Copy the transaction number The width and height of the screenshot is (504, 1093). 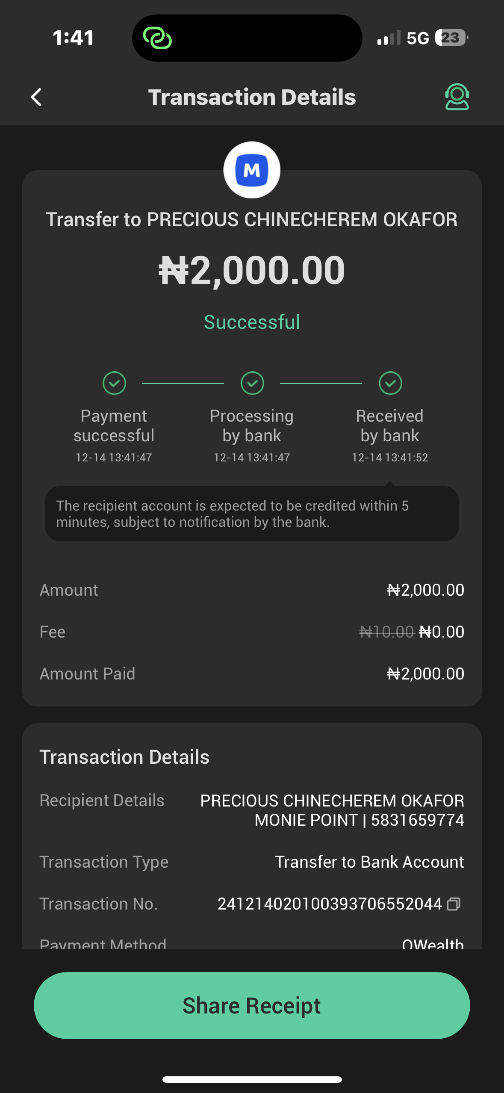click(454, 904)
